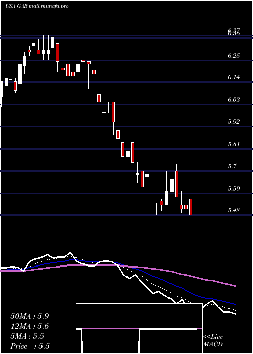This screenshot has width=253, height=354.
Task: Click the 'Price : 5.5' reading
Action: (29, 346)
